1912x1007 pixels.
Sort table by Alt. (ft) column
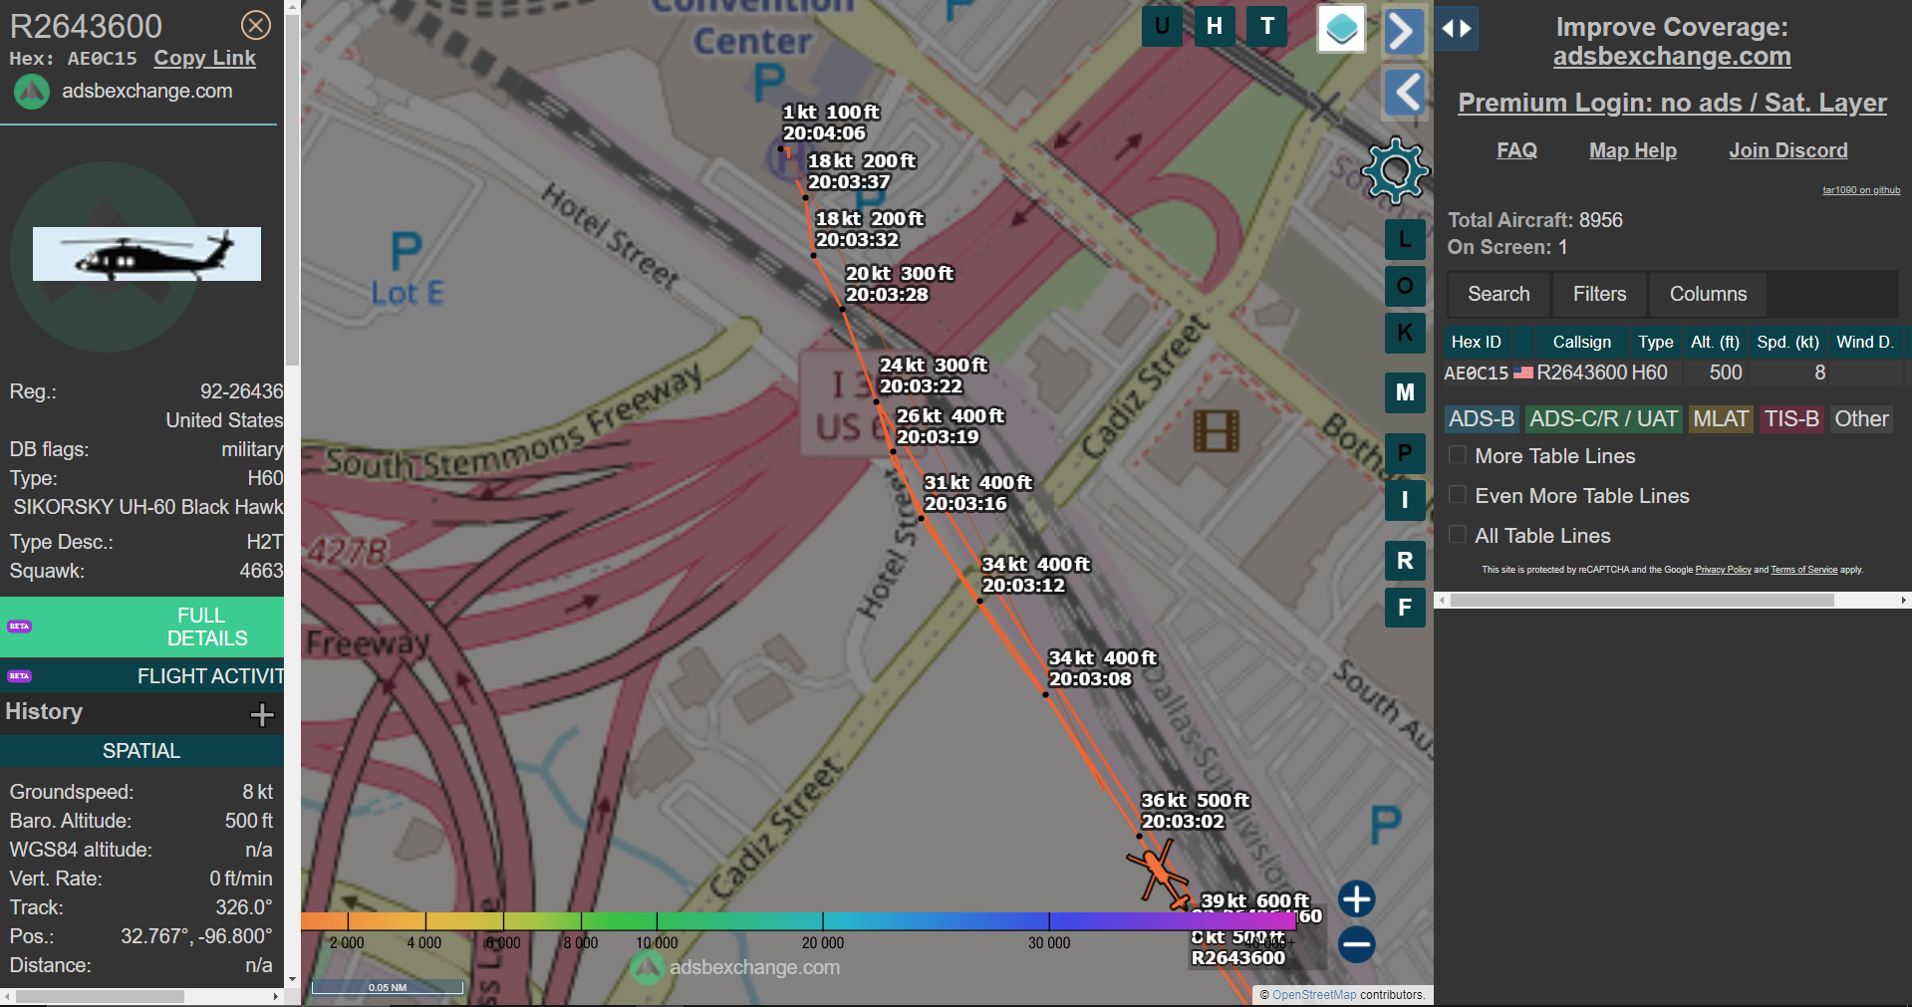[1715, 342]
